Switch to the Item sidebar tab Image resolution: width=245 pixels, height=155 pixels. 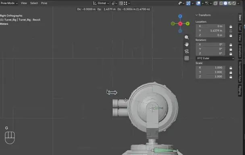240,17
